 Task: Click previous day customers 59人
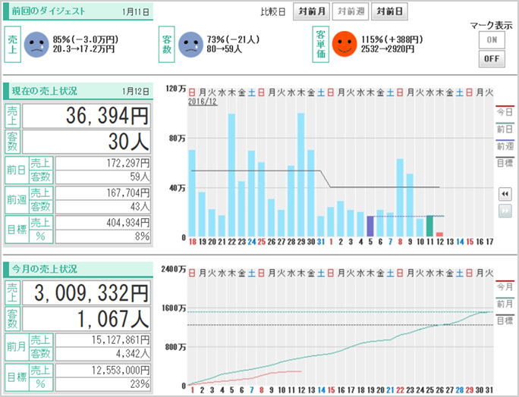(103, 177)
